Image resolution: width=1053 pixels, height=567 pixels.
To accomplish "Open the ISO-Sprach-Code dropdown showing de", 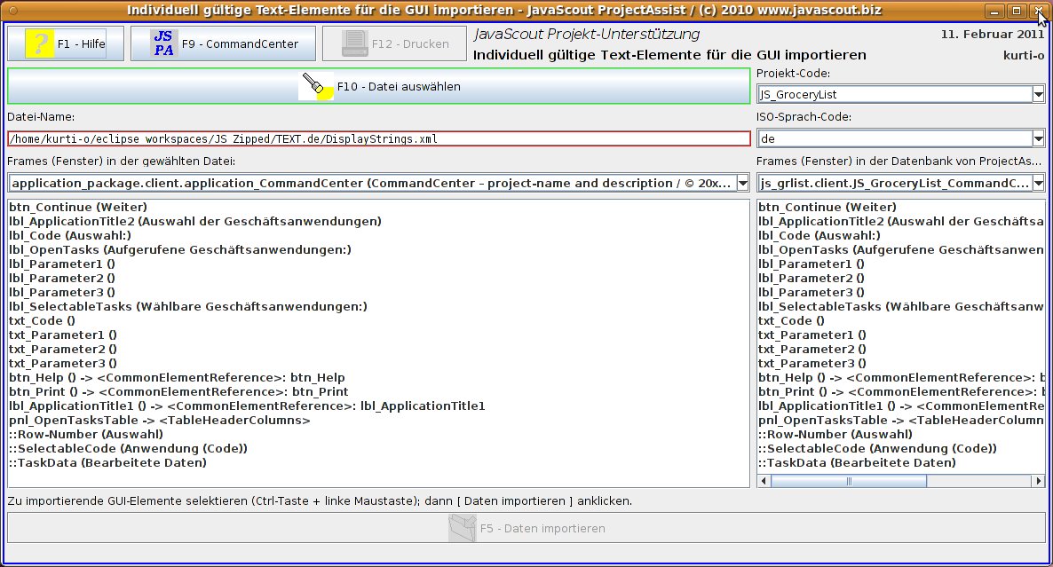I will point(1038,138).
